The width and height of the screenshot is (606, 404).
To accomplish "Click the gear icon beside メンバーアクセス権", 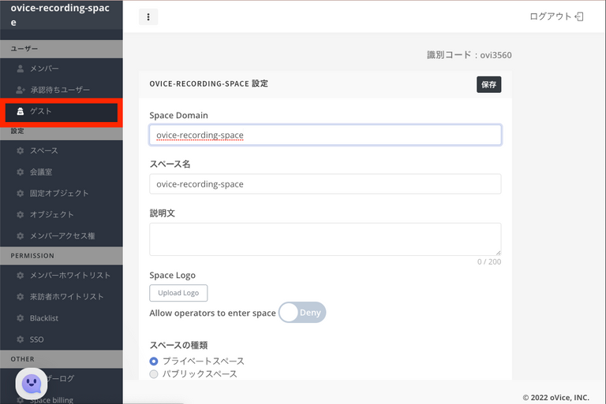I will coord(21,235).
